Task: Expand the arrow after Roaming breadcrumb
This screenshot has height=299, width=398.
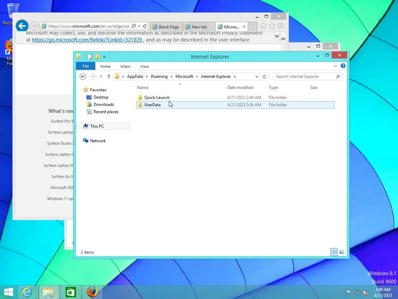Action: tap(172, 76)
